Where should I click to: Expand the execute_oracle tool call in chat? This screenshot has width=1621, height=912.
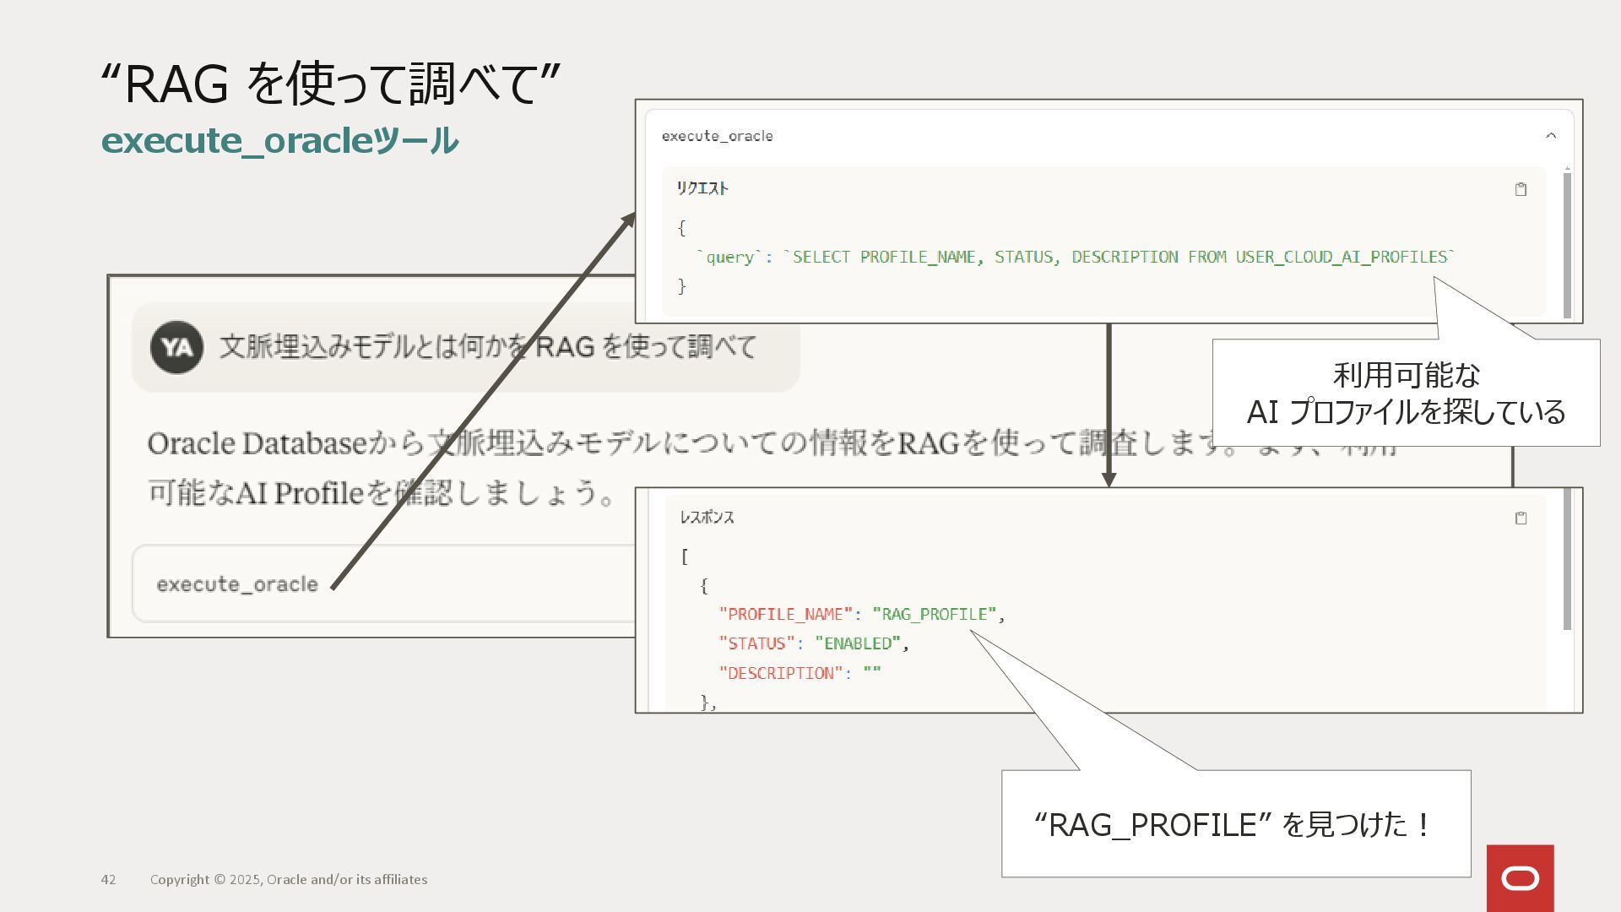(x=237, y=584)
